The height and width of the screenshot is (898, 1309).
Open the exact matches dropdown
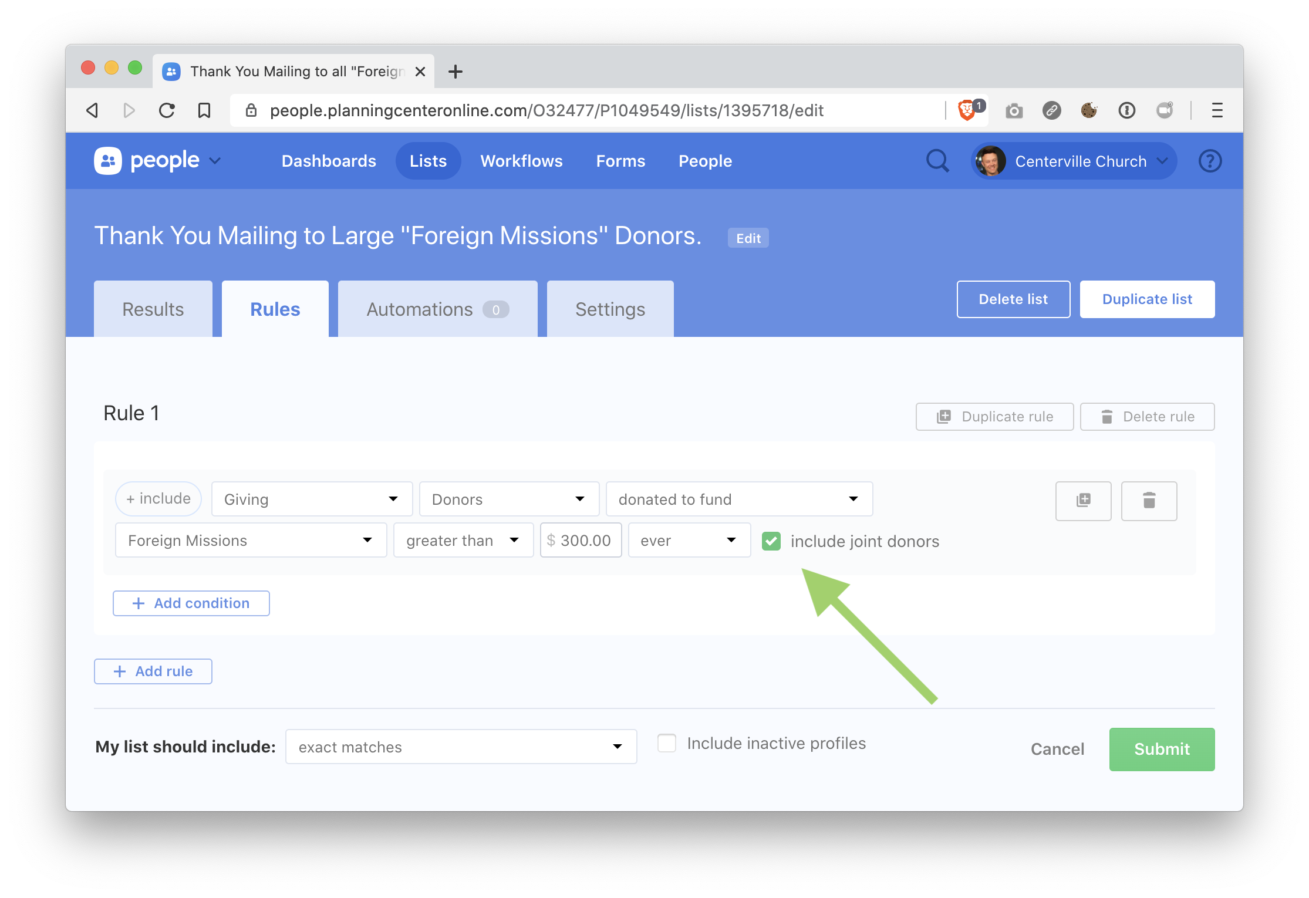pyautogui.click(x=461, y=747)
